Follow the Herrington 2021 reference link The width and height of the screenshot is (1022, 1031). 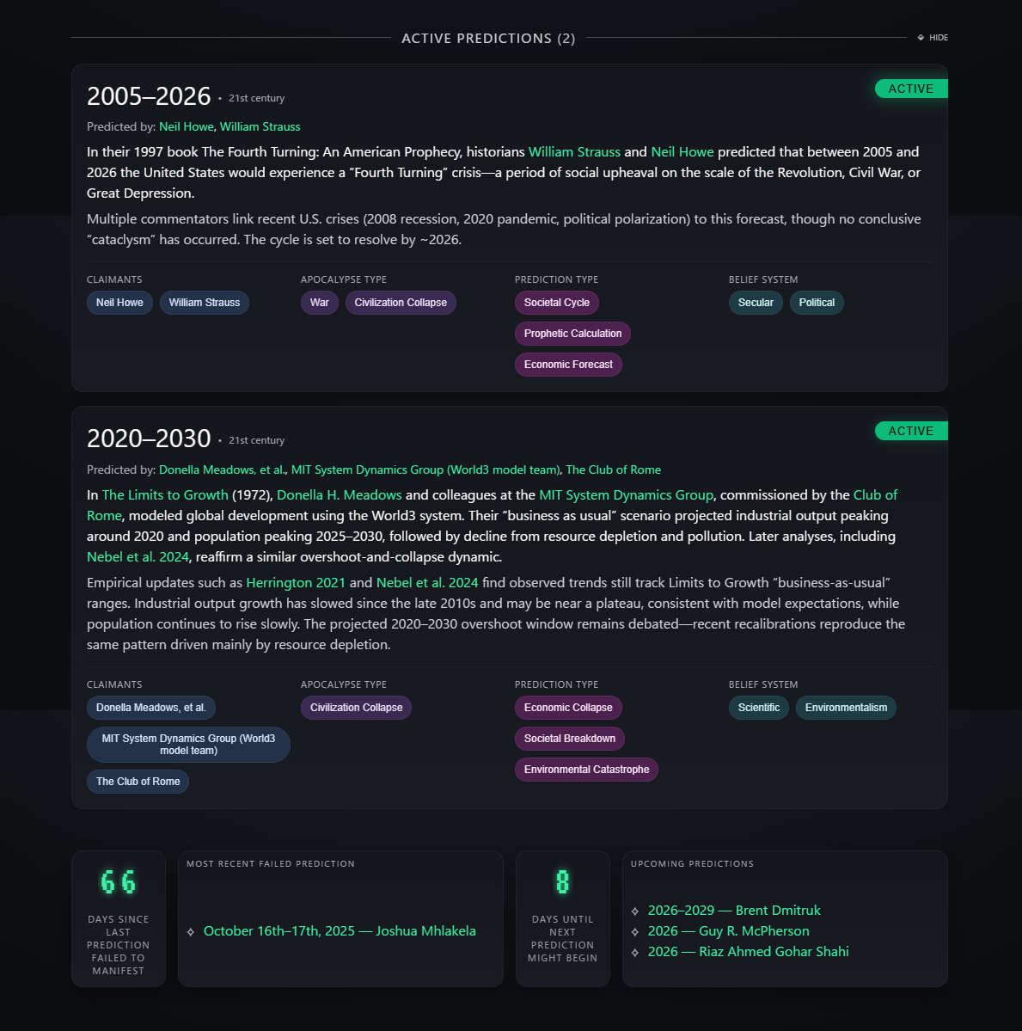296,583
